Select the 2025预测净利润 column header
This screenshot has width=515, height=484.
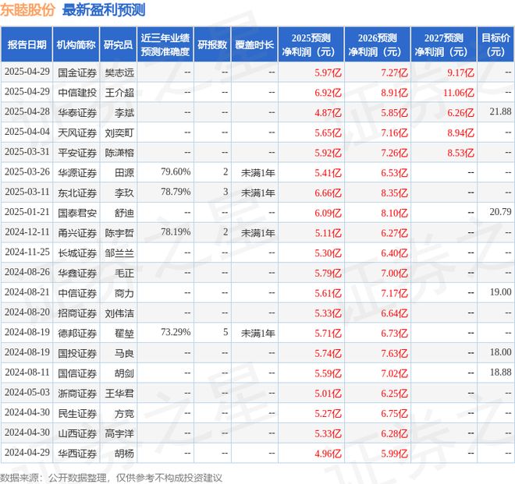(312, 44)
